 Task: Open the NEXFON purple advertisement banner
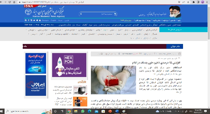[x=69, y=65]
